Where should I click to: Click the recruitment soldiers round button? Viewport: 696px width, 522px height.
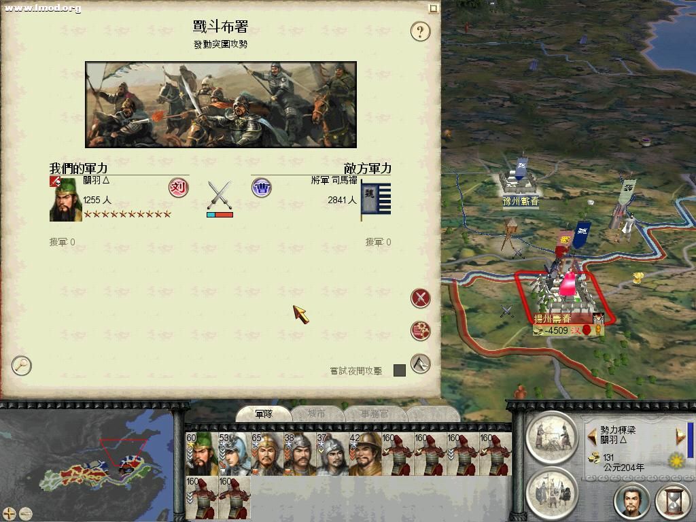pyautogui.click(x=552, y=493)
